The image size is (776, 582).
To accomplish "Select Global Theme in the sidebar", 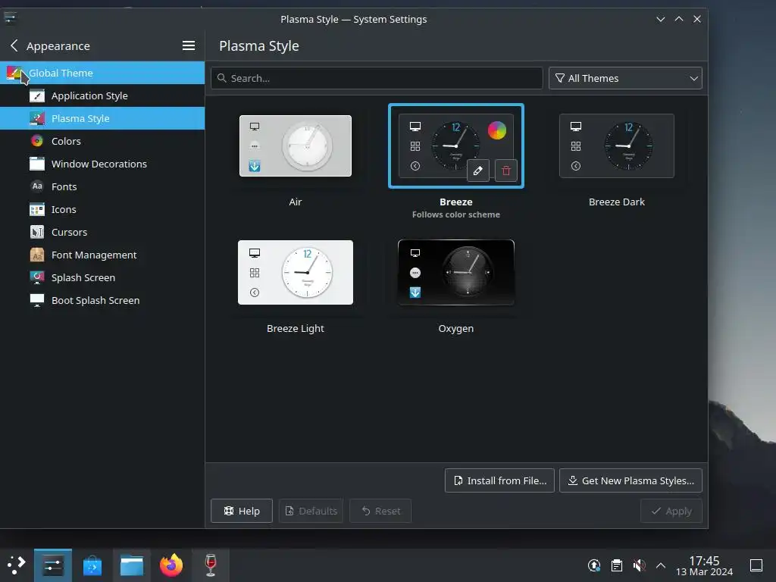I will pos(102,73).
